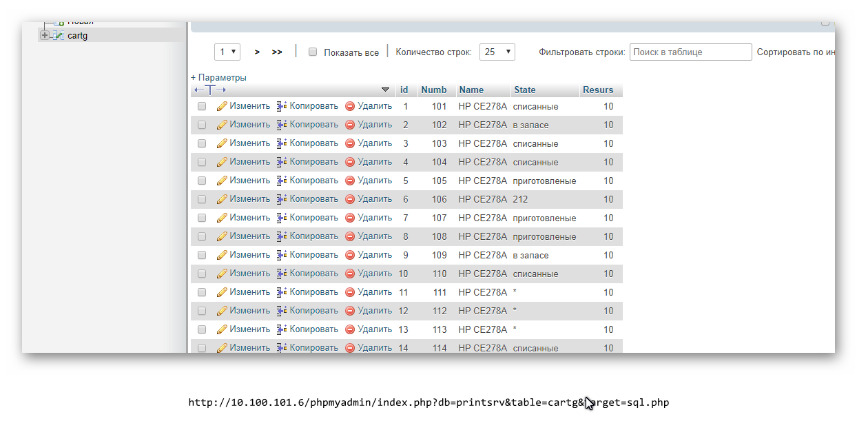Select the checkbox for row id 1
Image resolution: width=857 pixels, height=430 pixels.
coord(202,106)
